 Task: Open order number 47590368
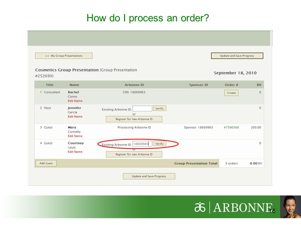pos(231,127)
